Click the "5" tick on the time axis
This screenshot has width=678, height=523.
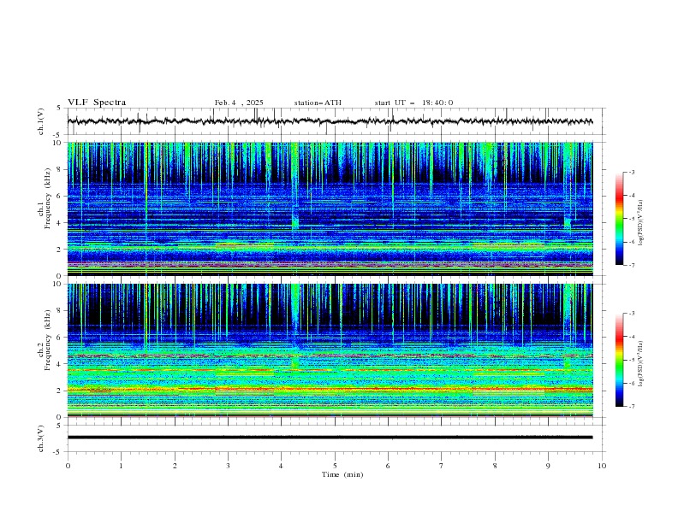pyautogui.click(x=335, y=466)
